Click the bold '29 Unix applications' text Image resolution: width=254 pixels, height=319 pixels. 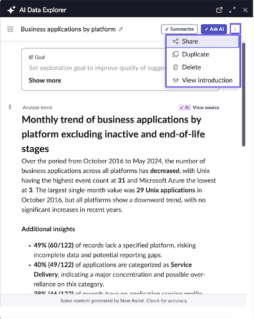pos(166,190)
